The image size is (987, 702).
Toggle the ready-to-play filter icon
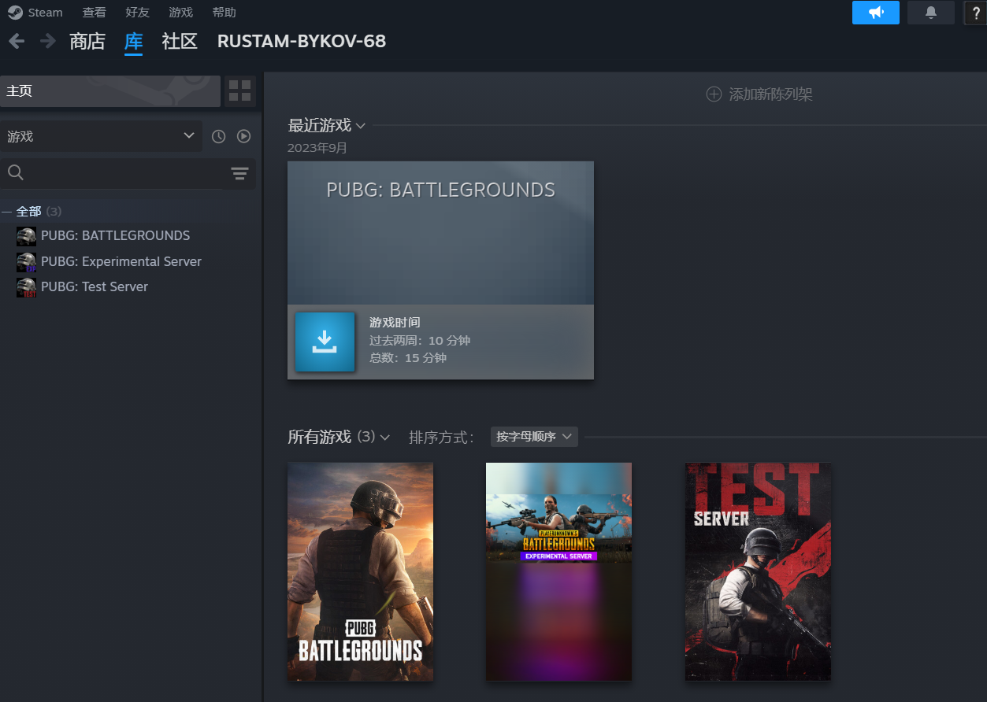[244, 136]
